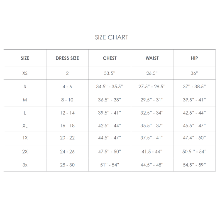Select the XL size row label
Image resolution: width=220 pixels, height=207 pixels.
point(25,126)
